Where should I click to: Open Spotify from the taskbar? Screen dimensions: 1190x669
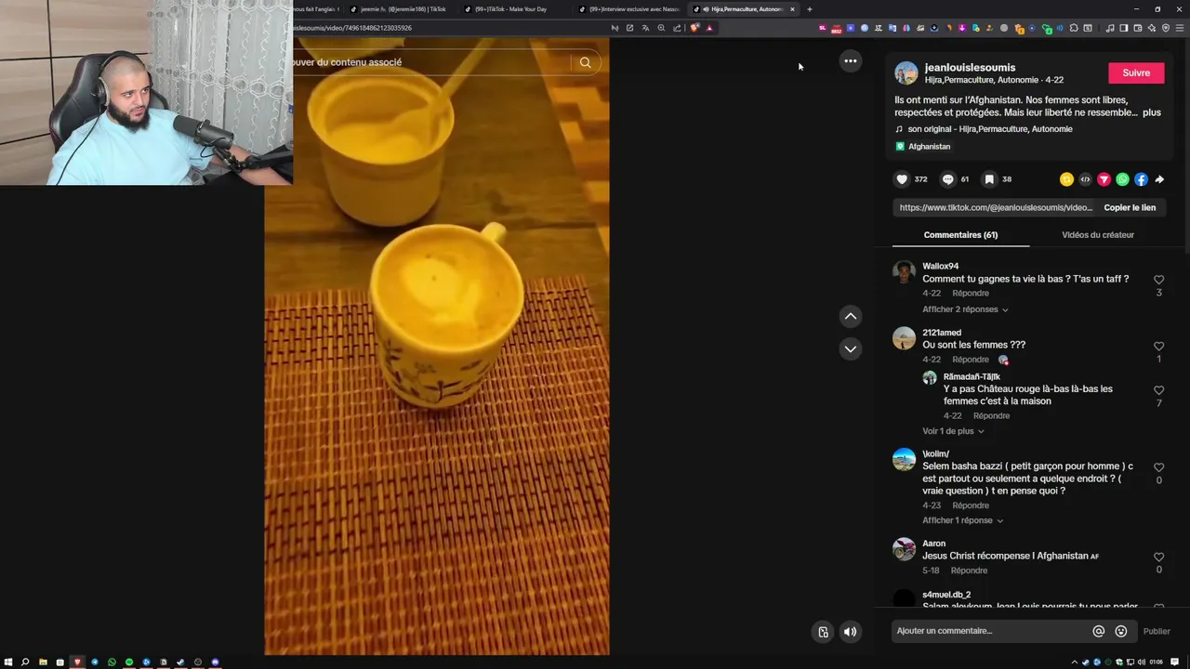(129, 662)
